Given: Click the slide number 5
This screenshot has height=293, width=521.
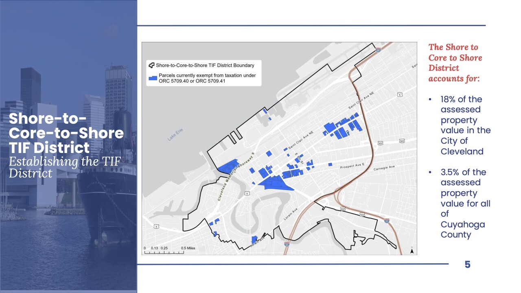Looking at the screenshot, I should click(x=467, y=265).
